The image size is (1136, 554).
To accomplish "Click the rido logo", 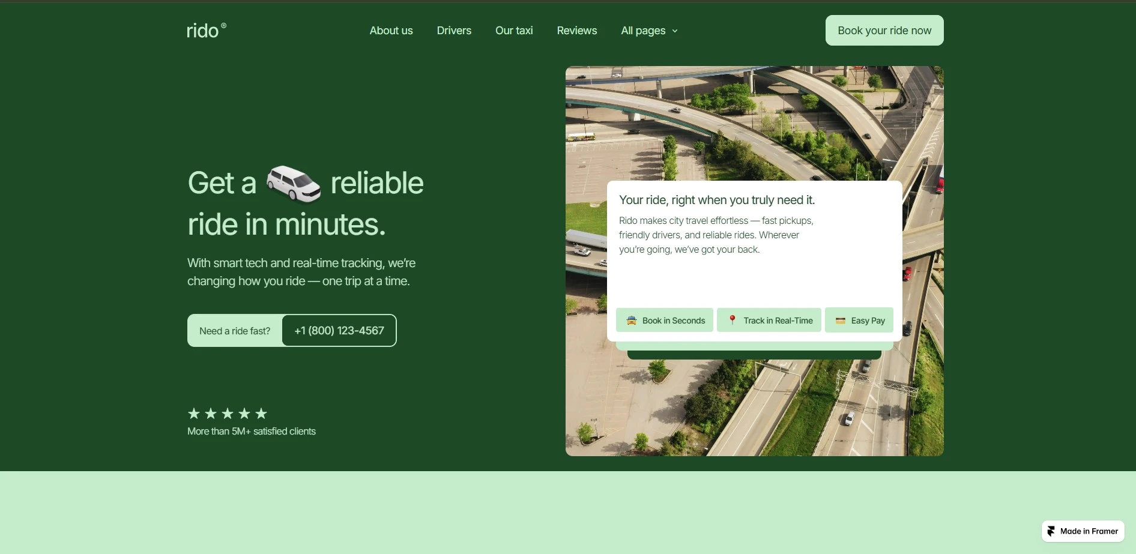I will pyautogui.click(x=205, y=30).
